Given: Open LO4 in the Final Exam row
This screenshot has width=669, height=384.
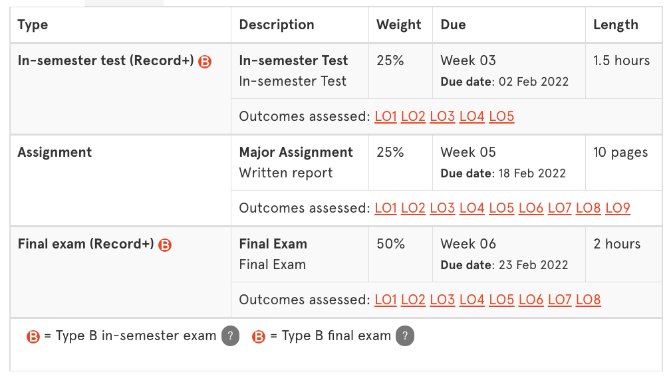Looking at the screenshot, I should pos(471,300).
